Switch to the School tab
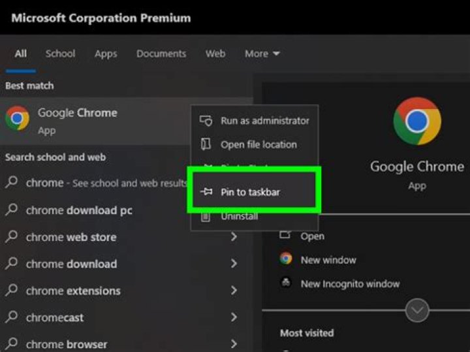 tap(60, 54)
